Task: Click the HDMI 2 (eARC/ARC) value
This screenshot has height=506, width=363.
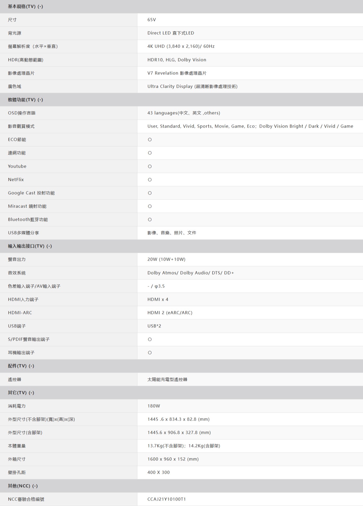Action: coord(170,313)
